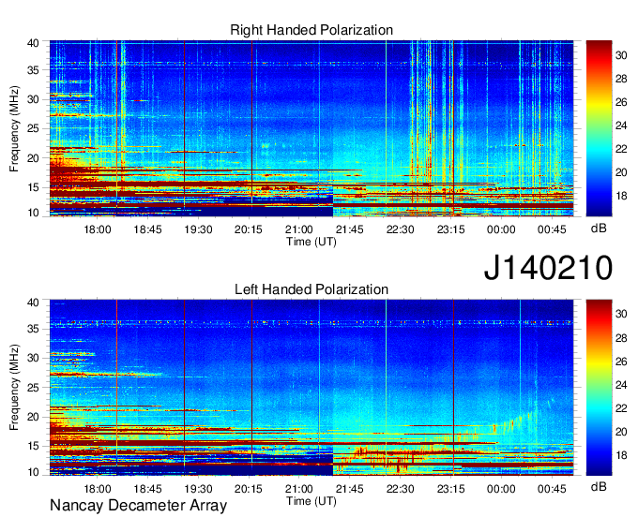Click the "21:00" tick on left-handed plot
The height and width of the screenshot is (517, 638).
pyautogui.click(x=299, y=489)
